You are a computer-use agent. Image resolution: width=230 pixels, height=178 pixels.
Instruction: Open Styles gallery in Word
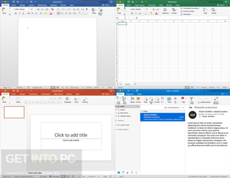pyautogui.click(x=94, y=11)
